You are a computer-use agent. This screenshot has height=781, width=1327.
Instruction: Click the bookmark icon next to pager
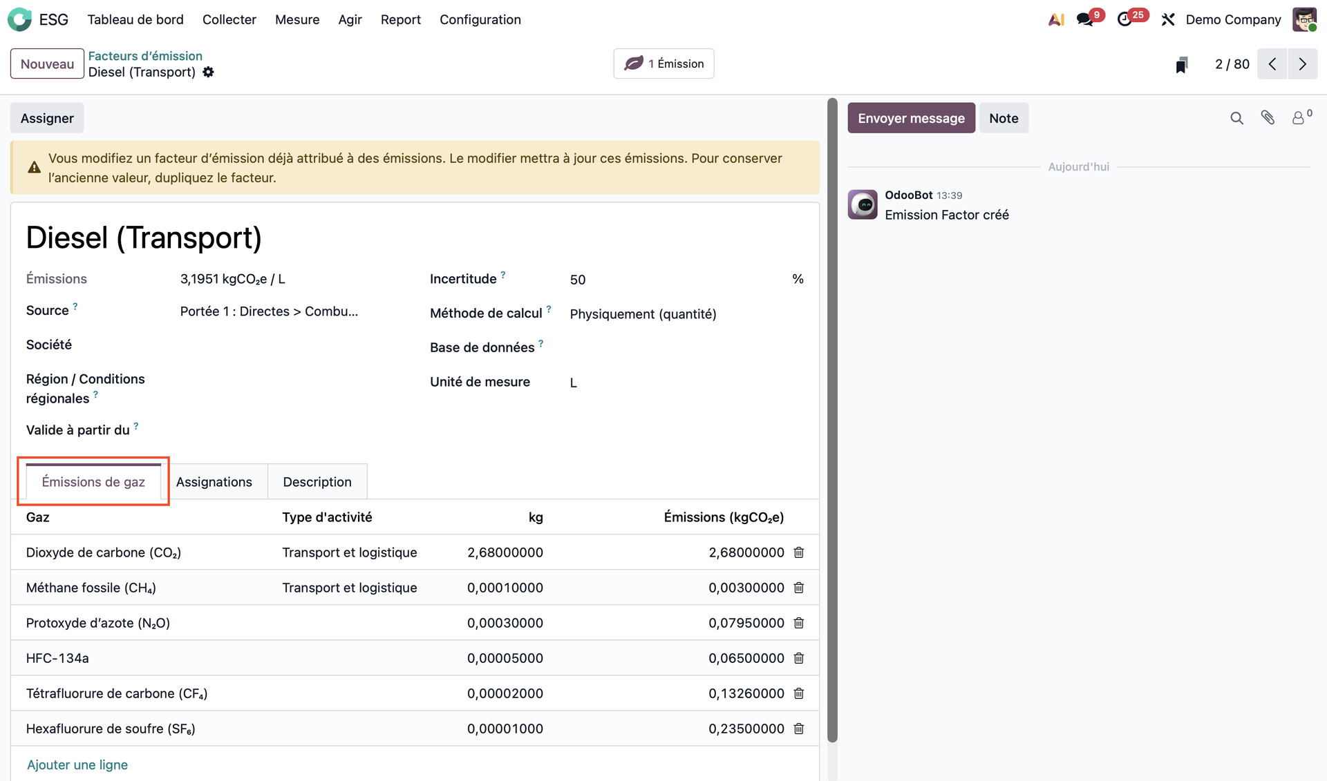point(1182,65)
